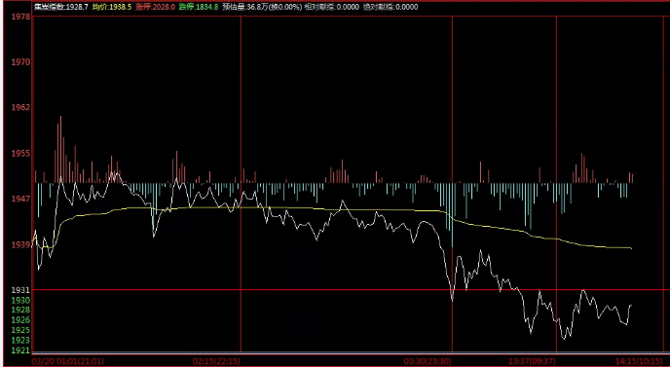Viewport: 670px width, 367px height.
Task: Click the 焦炭指数 1928.7 header label
Action: tap(61, 7)
